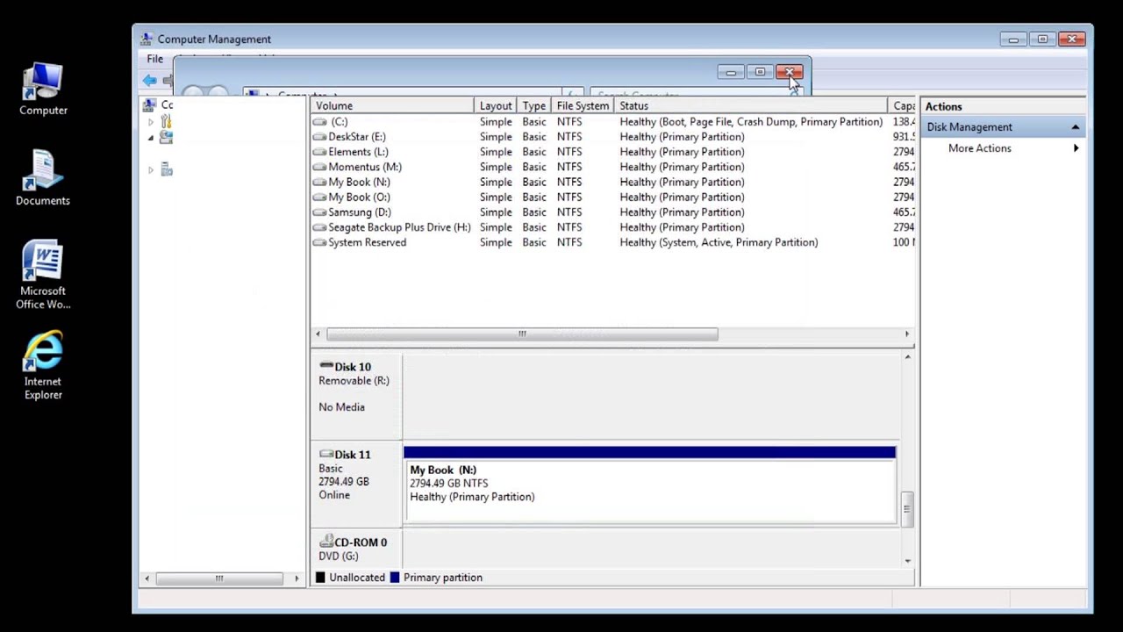Open the File menu
The width and height of the screenshot is (1123, 632).
tap(155, 59)
